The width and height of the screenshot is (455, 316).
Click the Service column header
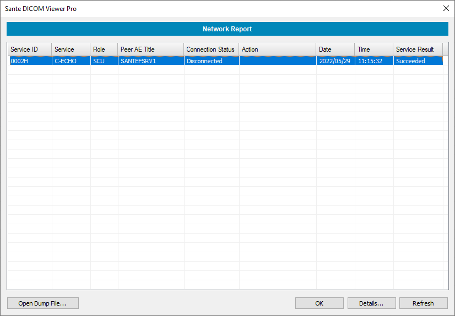tap(71, 49)
